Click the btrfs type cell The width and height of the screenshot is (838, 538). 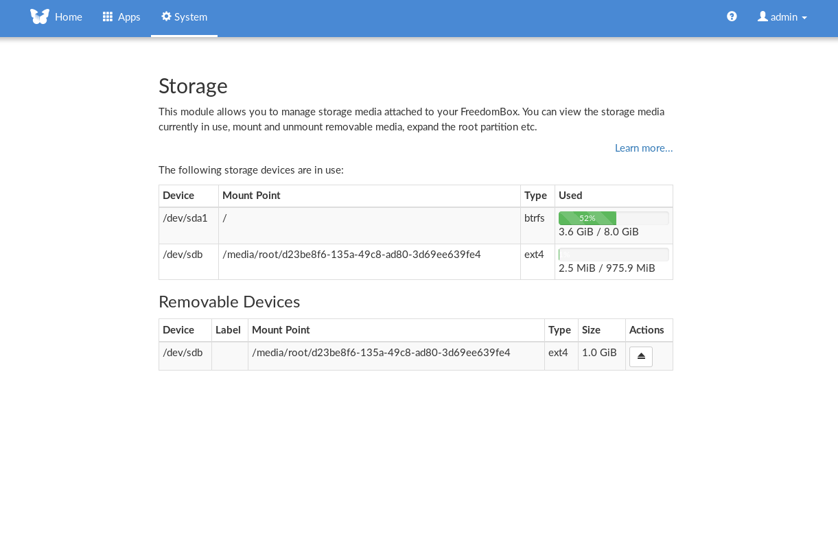tap(534, 218)
